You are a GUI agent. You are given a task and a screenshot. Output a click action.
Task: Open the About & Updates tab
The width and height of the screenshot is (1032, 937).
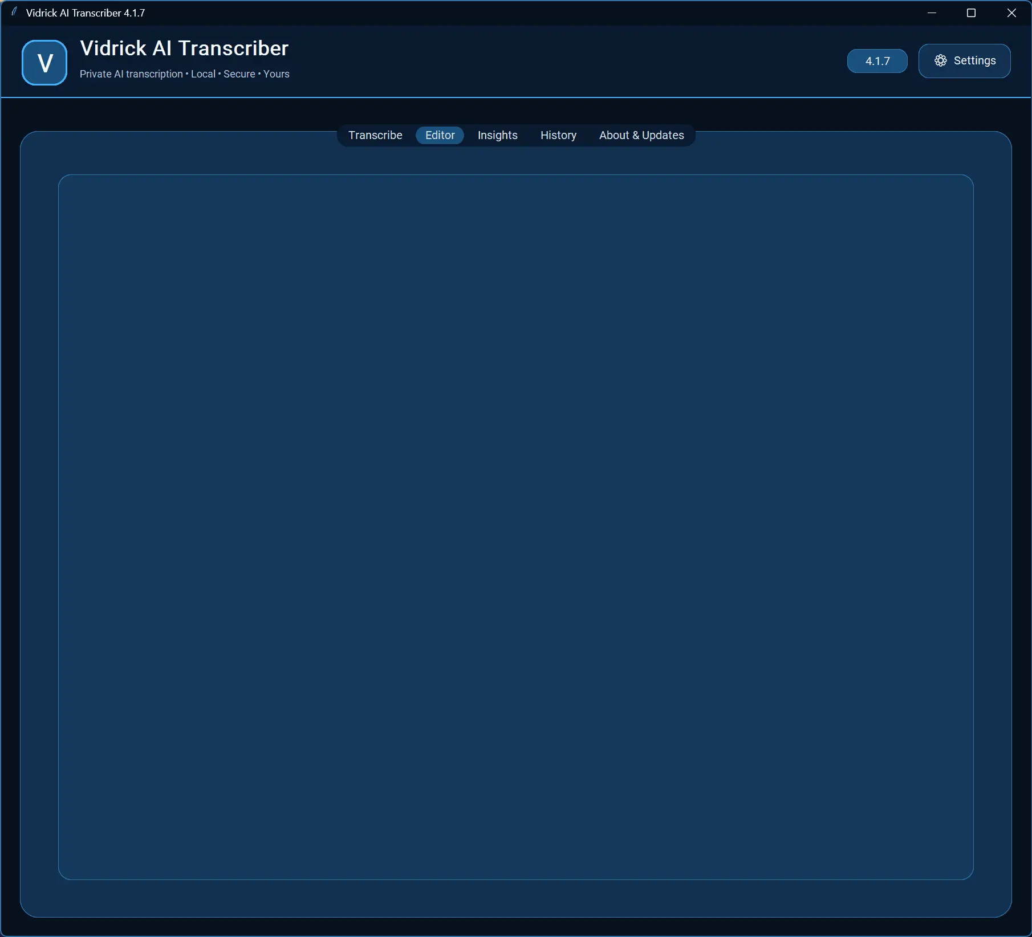[641, 135]
